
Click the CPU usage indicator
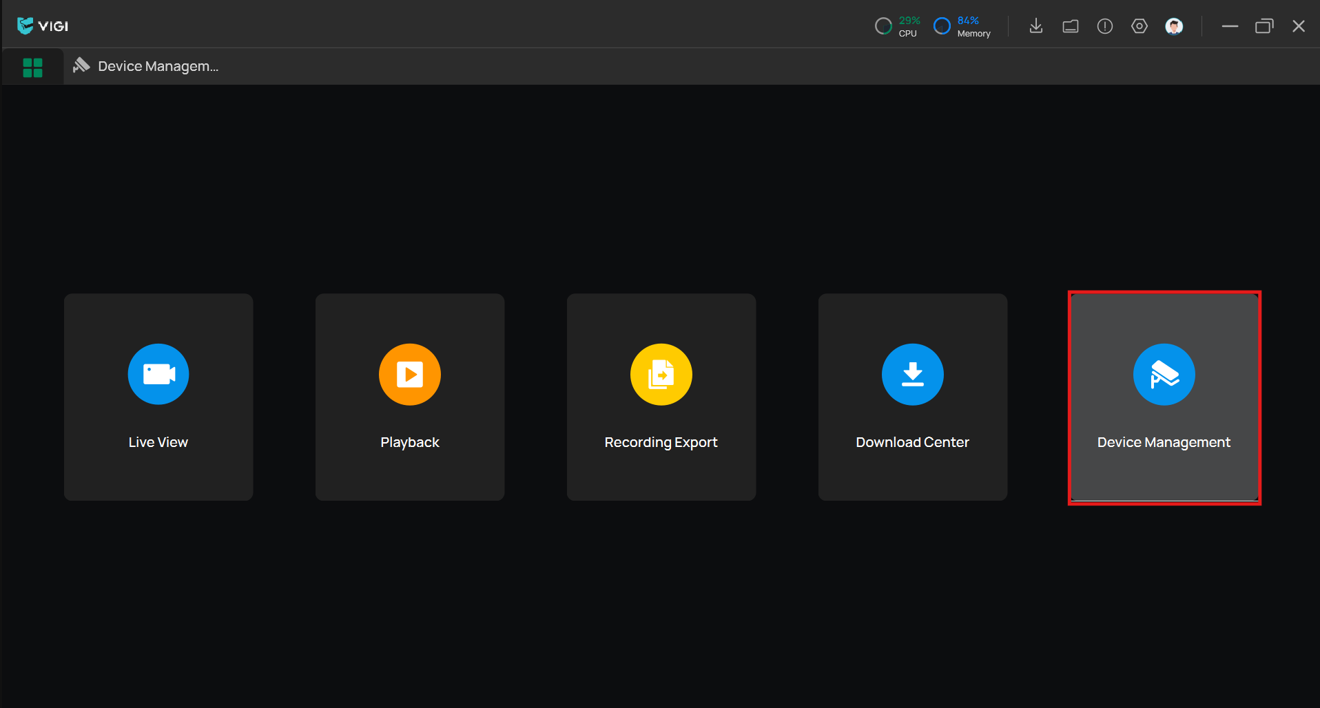(897, 26)
